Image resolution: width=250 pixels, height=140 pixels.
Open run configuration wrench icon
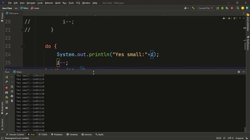pyautogui.click(x=7, y=82)
